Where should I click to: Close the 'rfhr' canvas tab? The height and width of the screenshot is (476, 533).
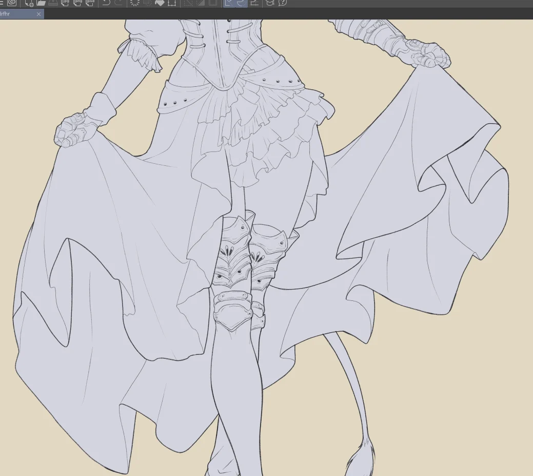click(38, 14)
